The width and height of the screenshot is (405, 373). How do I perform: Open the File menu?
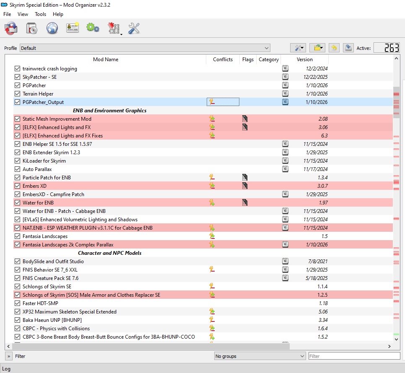(7, 14)
